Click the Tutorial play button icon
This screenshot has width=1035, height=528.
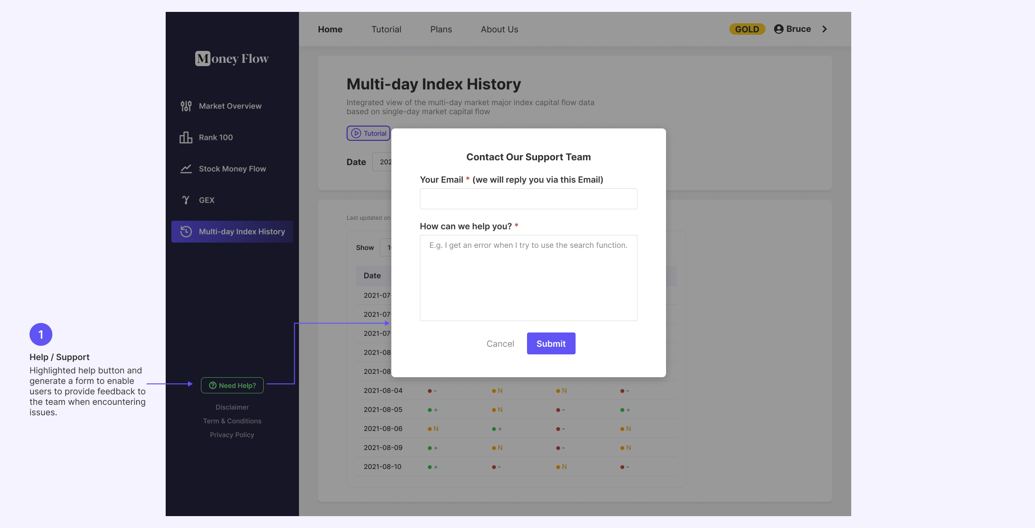pyautogui.click(x=356, y=133)
